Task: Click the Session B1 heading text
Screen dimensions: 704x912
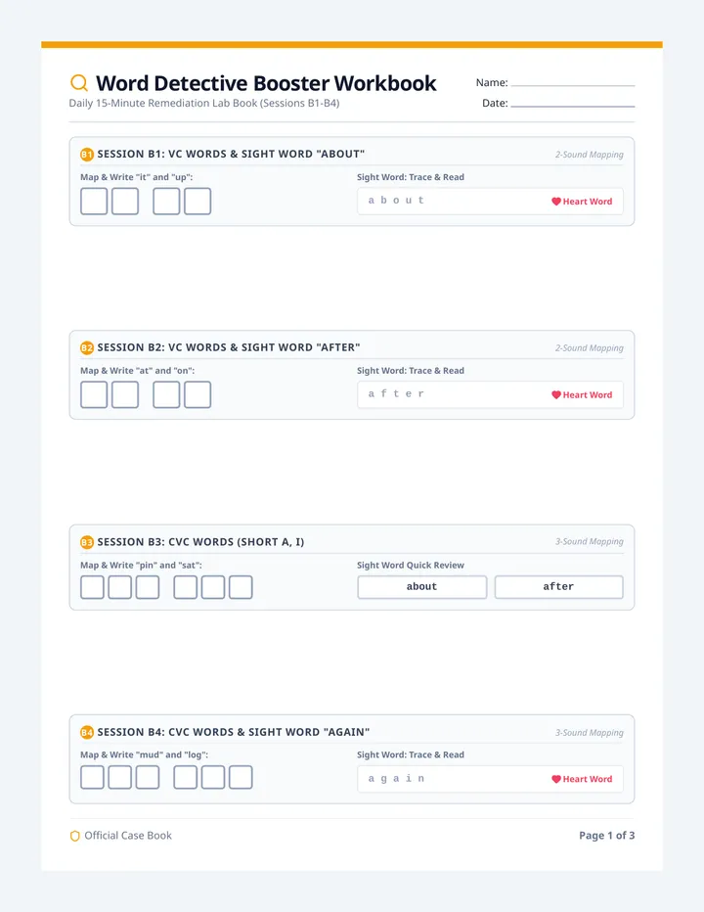Action: (x=231, y=155)
